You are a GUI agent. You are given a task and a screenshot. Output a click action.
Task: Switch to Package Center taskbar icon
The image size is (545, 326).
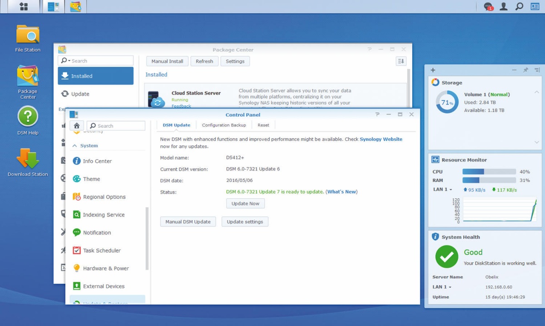click(x=75, y=6)
